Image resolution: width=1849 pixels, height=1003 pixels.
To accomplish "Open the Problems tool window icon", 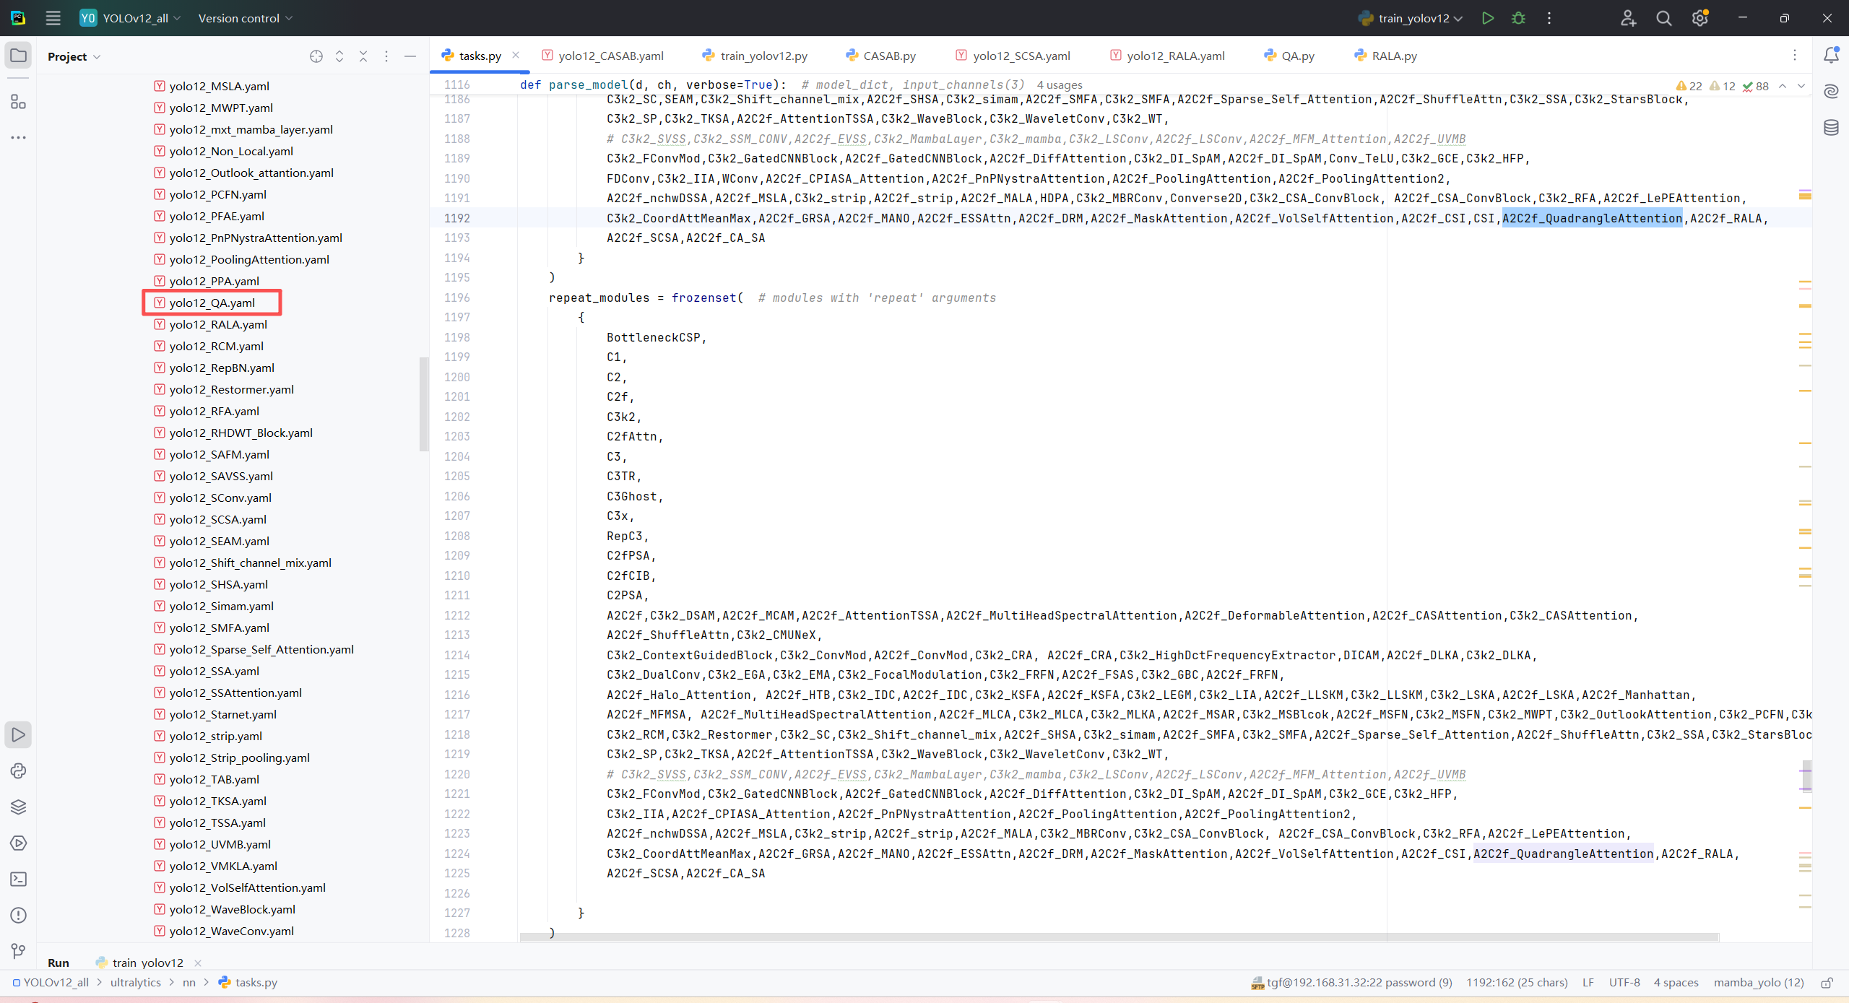I will [18, 916].
